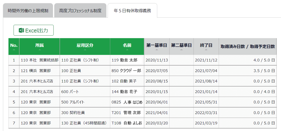Image resolution: width=281 pixels, height=131 pixels.
Task: Sort by 第一基準日 column header
Action: coord(157,46)
